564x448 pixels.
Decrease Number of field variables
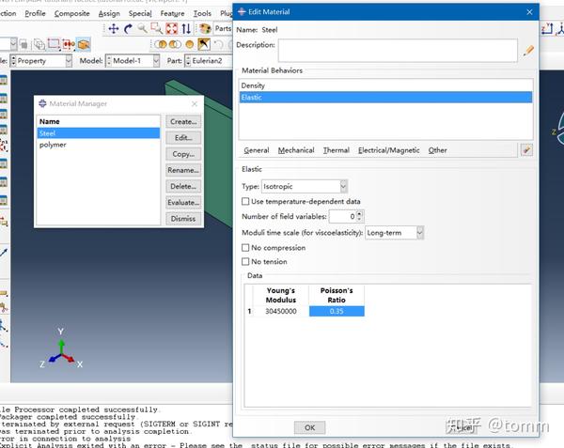coord(359,219)
